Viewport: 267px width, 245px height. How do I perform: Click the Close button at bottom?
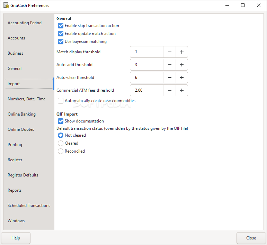click(251, 238)
